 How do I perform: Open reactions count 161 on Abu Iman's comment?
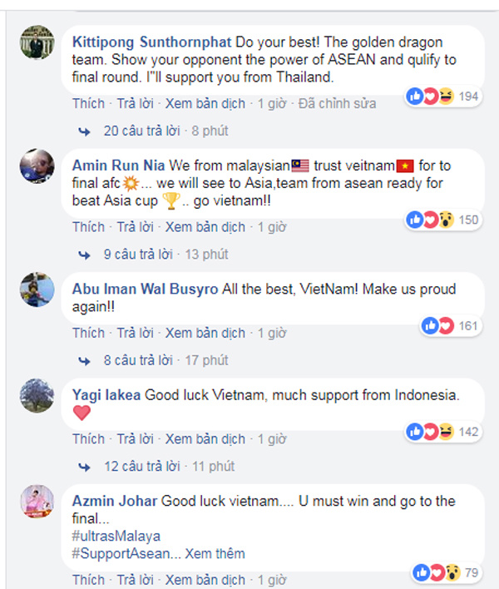coord(451,325)
